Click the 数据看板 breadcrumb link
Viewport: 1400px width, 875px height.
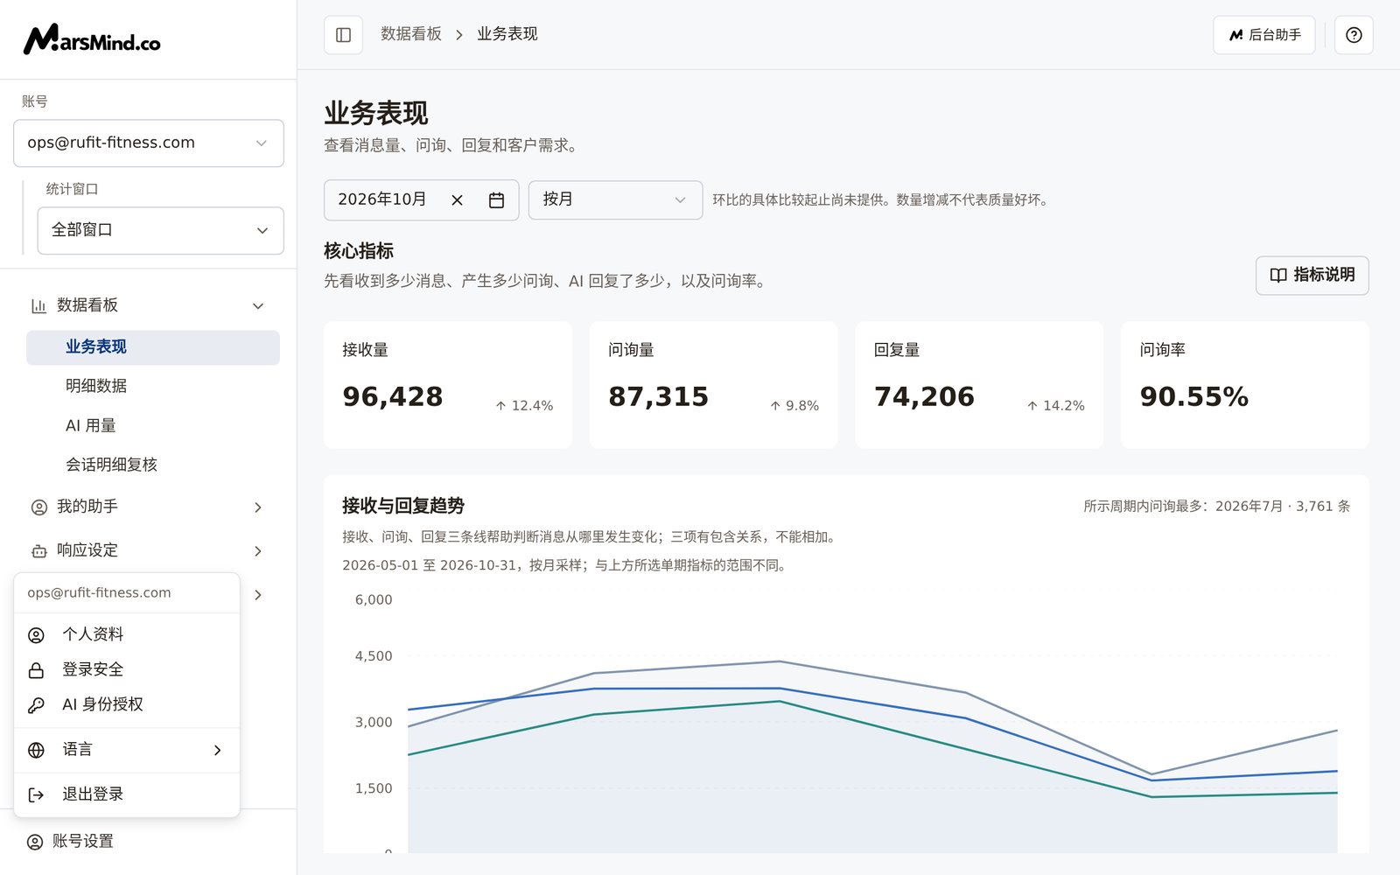(x=411, y=34)
